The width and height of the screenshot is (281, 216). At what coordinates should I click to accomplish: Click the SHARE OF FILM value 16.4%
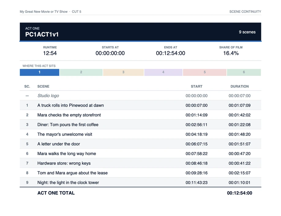(x=231, y=53)
